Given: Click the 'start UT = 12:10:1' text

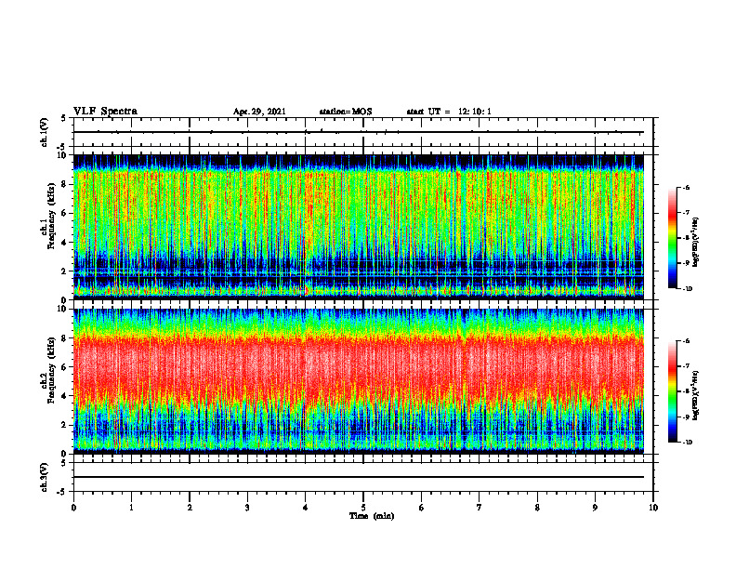Looking at the screenshot, I should click(x=449, y=112).
